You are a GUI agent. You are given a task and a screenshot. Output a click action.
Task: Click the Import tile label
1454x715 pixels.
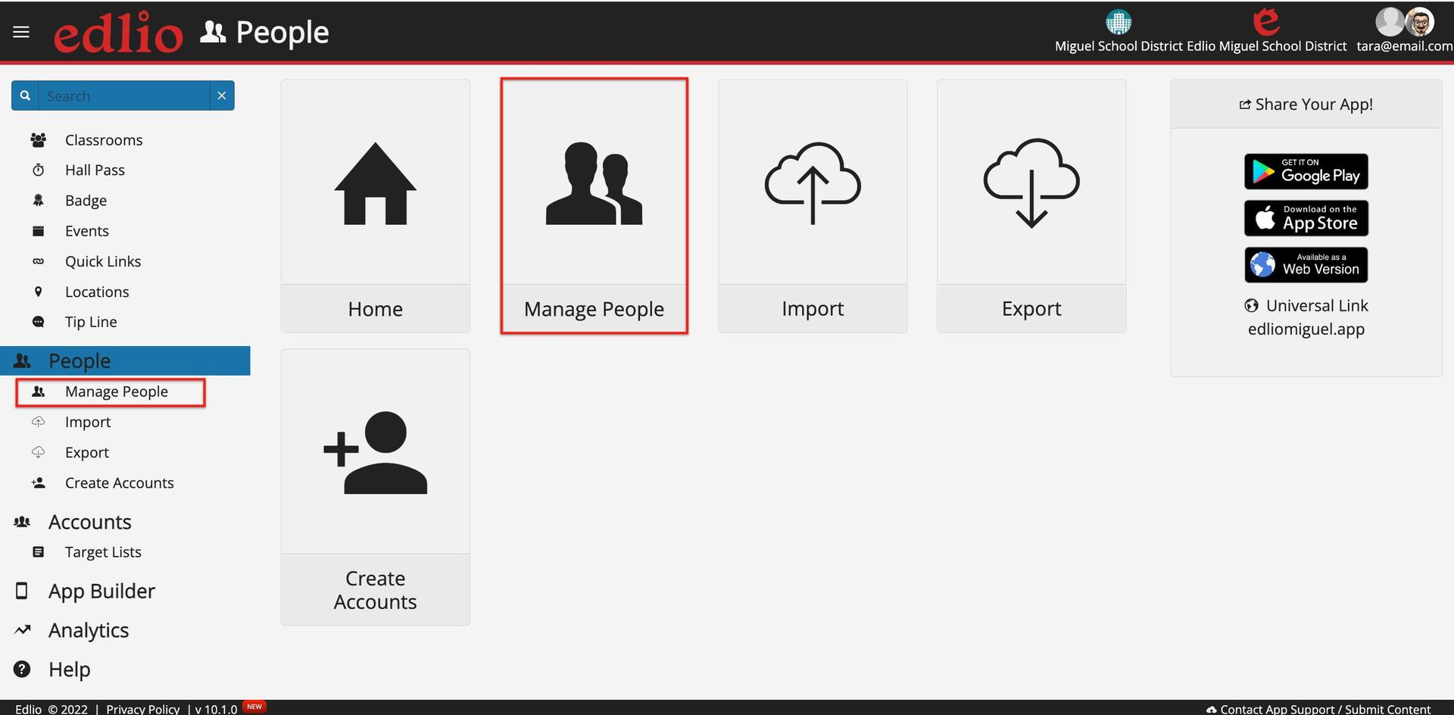813,309
